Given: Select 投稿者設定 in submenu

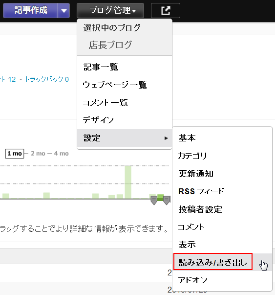Looking at the screenshot, I should [x=222, y=209].
